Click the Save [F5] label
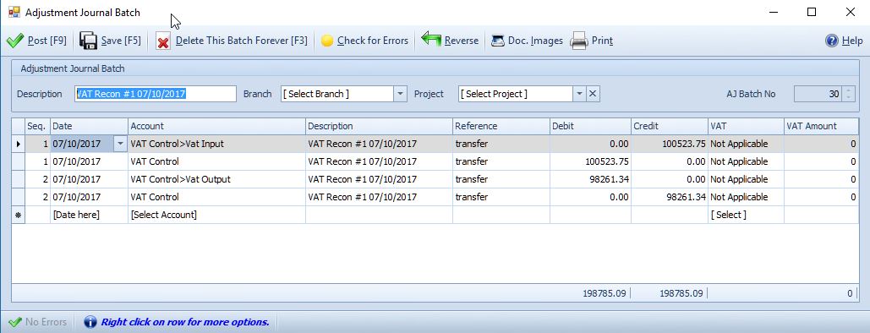This screenshot has height=333, width=870. [121, 41]
